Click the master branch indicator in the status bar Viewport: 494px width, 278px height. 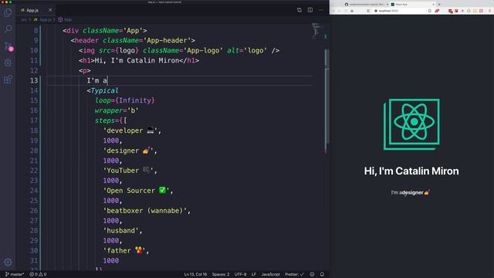point(15,274)
